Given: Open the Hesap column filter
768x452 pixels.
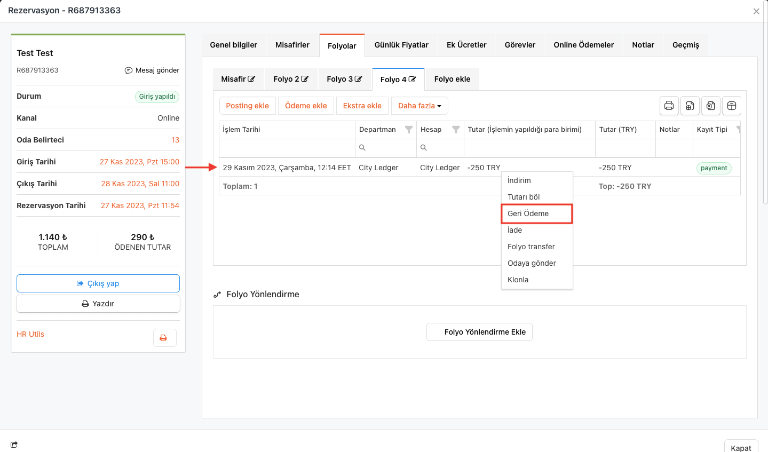Looking at the screenshot, I should pyautogui.click(x=456, y=130).
